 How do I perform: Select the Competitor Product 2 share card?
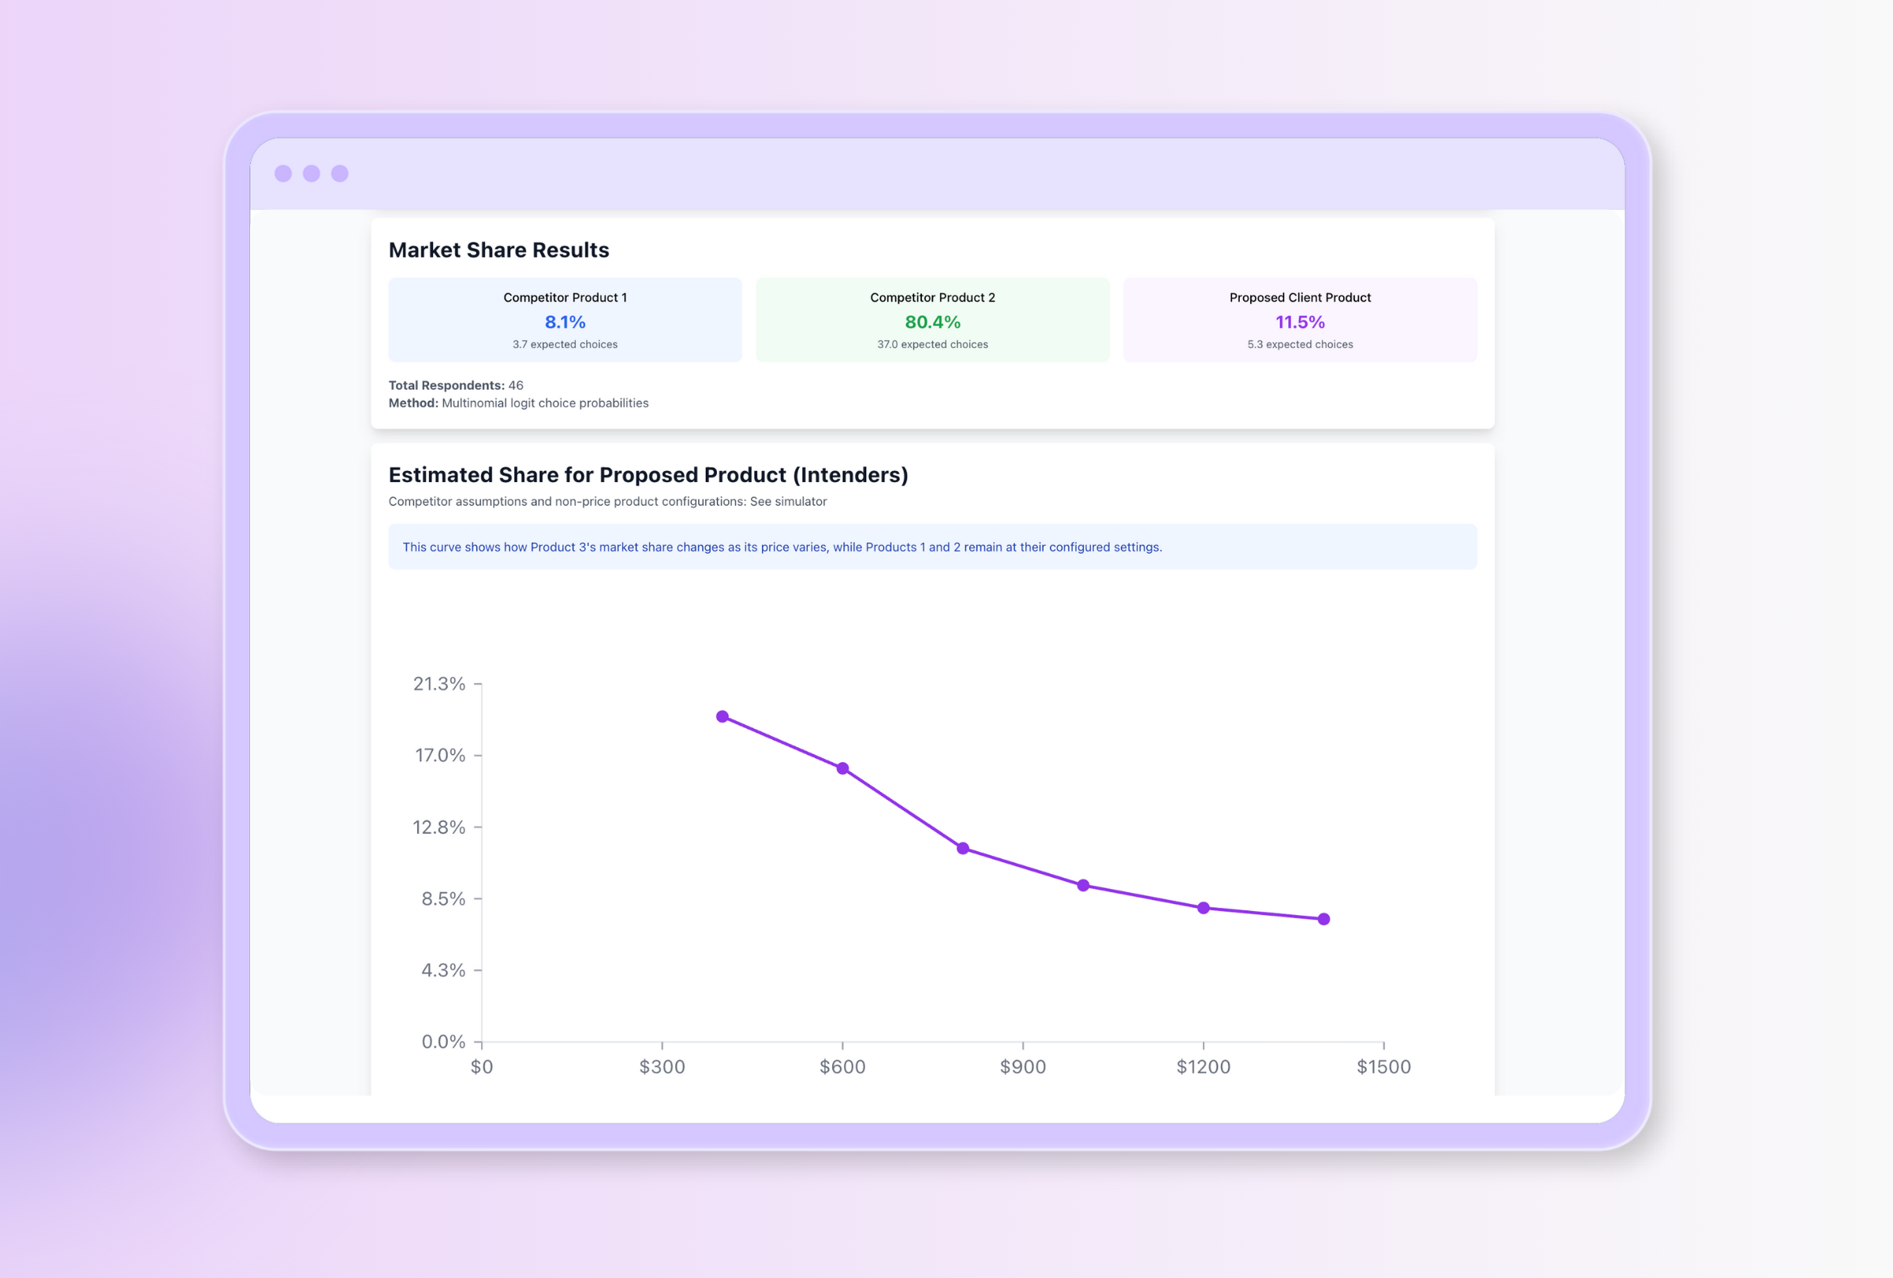tap(932, 320)
